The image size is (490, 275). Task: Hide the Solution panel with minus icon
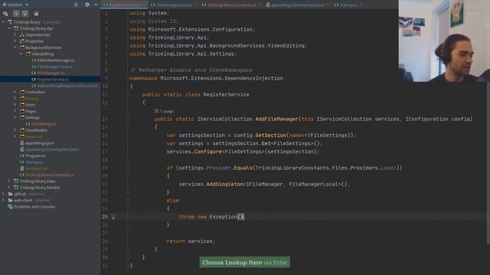[96, 5]
